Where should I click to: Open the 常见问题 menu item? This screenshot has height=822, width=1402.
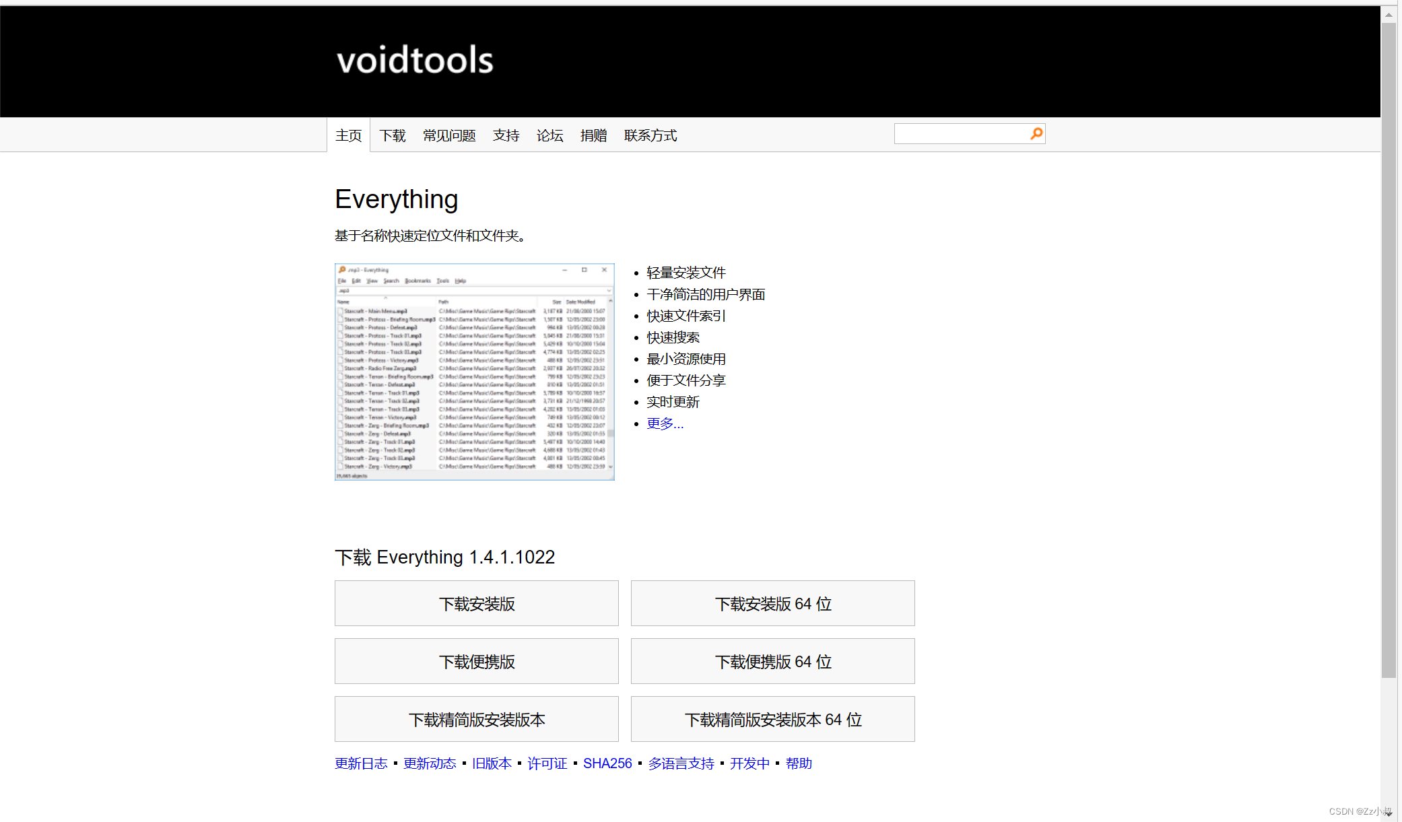pyautogui.click(x=449, y=135)
